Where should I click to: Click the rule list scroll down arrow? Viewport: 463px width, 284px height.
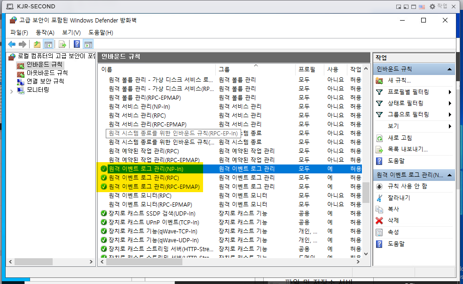pos(366,254)
